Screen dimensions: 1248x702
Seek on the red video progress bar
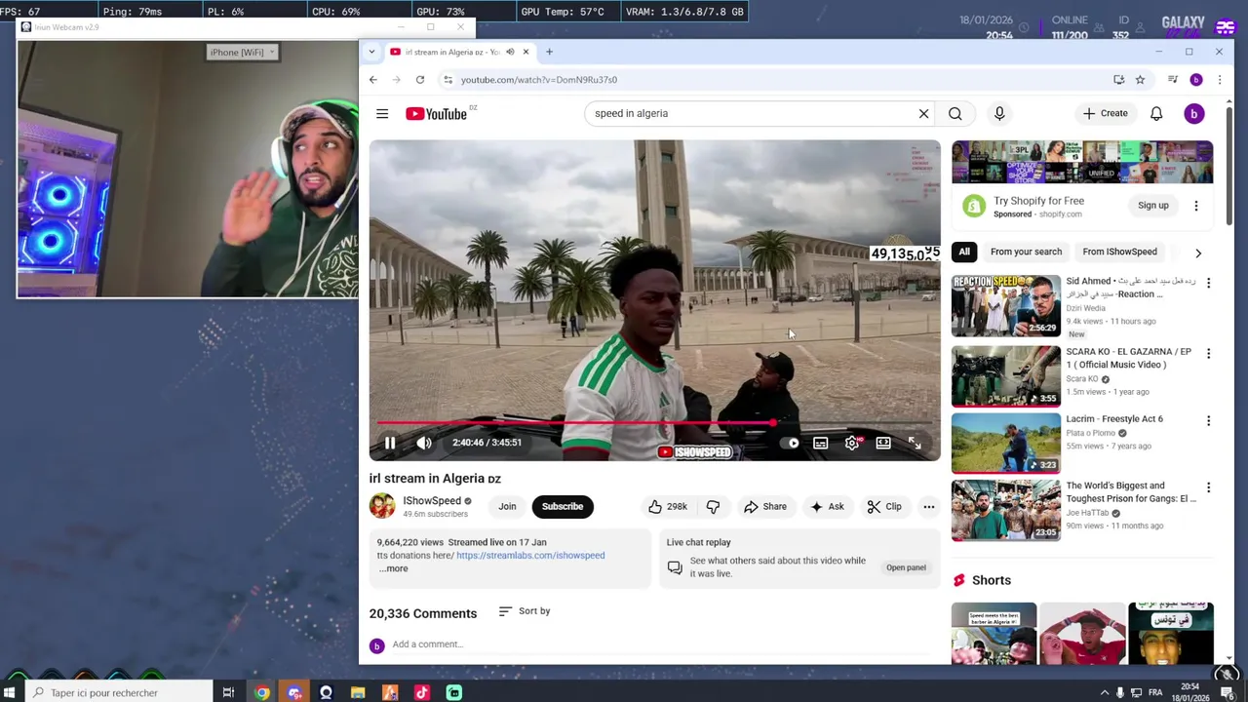coord(654,423)
